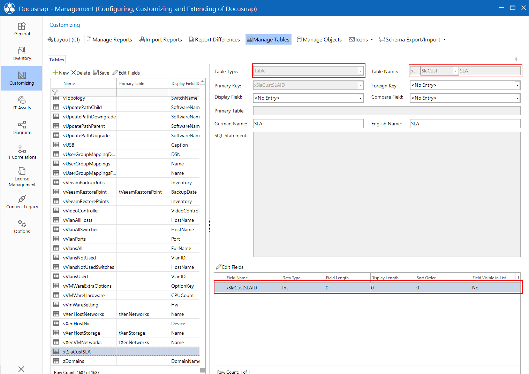Viewport: 529px width, 374px height.
Task: Open License Management section
Action: point(22,177)
